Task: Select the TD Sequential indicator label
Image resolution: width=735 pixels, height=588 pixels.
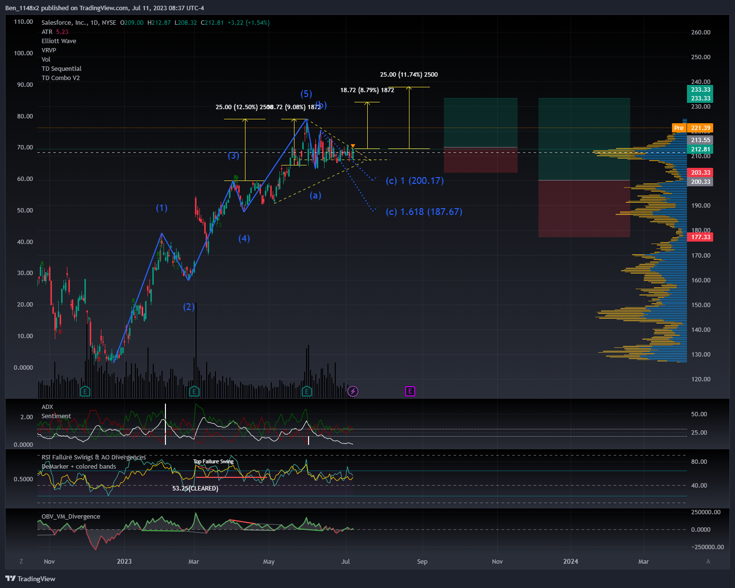Action: 62,68
